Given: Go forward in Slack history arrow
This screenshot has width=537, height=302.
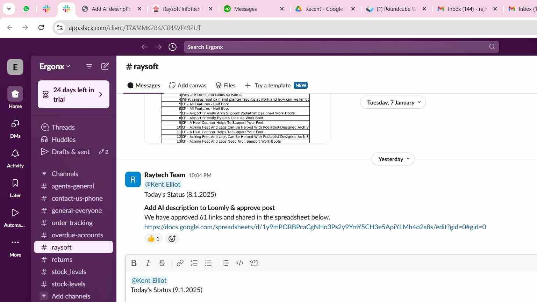Looking at the screenshot, I should pyautogui.click(x=158, y=47).
